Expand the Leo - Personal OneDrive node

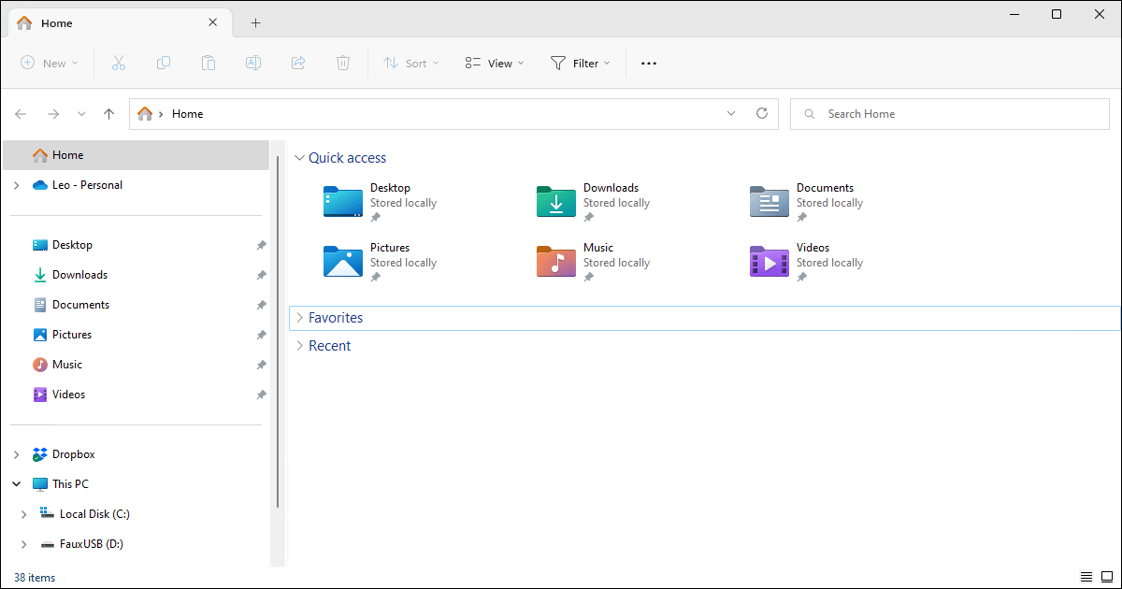(16, 185)
